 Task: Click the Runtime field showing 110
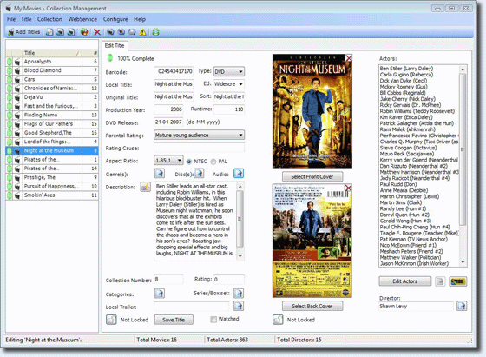coord(229,109)
